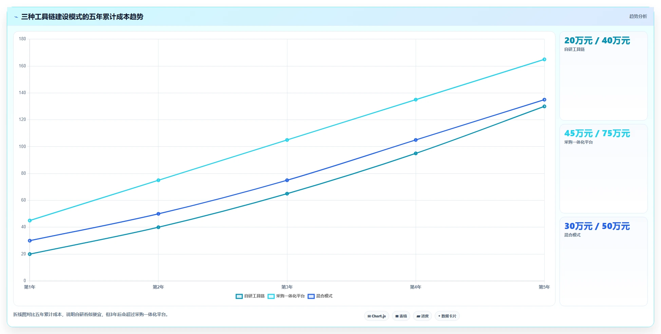The width and height of the screenshot is (661, 334).
Task: Open the 45万元 / 75万元 采购一体化平台 card
Action: [x=603, y=169]
